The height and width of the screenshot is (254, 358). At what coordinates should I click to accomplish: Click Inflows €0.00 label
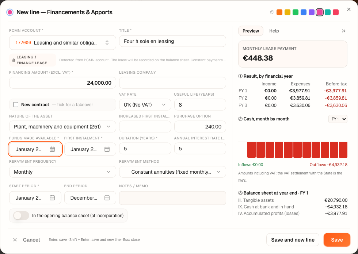[251, 165]
